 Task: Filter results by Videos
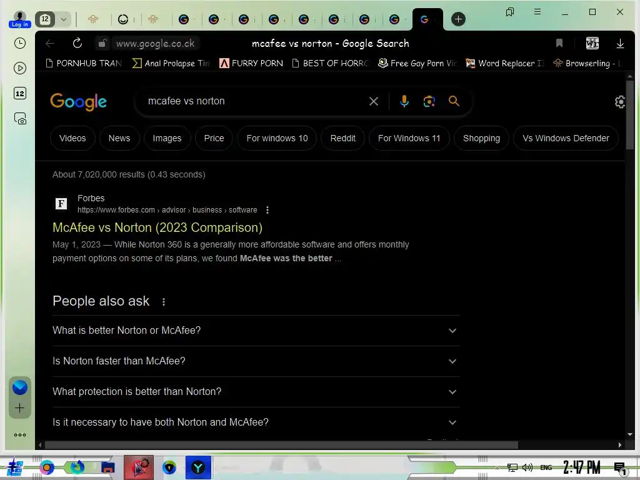coord(72,138)
